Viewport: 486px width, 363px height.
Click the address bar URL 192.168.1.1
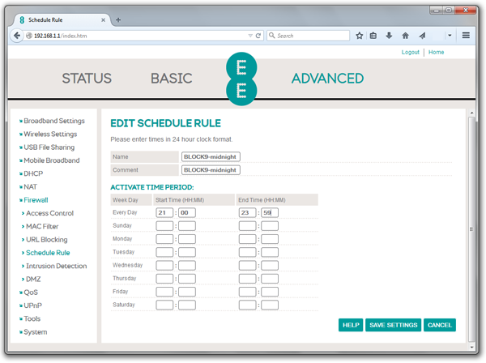point(61,36)
